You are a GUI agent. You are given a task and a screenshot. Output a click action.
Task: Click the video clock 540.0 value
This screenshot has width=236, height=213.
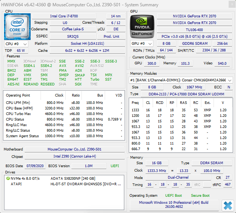click(222, 63)
